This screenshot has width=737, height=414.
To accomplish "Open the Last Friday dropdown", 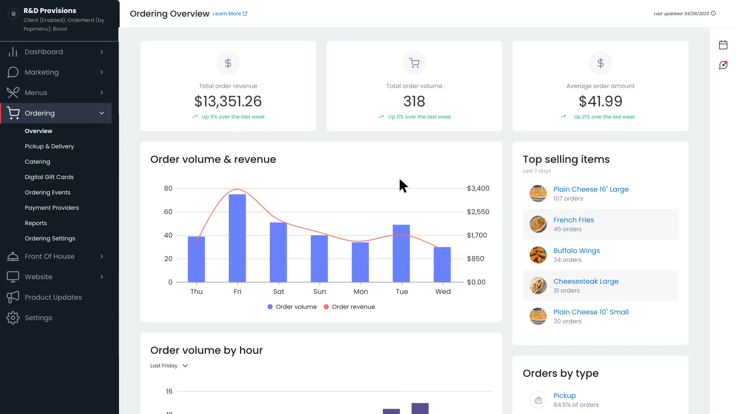I will click(169, 366).
